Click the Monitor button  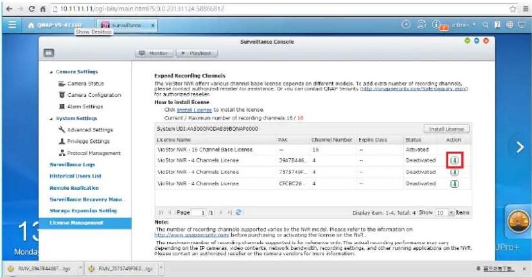(x=154, y=53)
